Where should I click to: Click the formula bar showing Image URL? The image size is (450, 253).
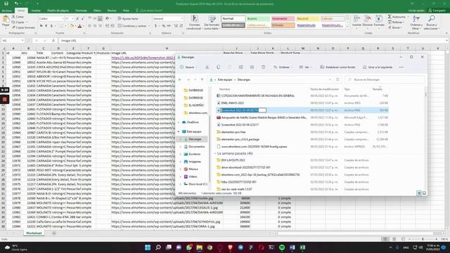pos(252,41)
